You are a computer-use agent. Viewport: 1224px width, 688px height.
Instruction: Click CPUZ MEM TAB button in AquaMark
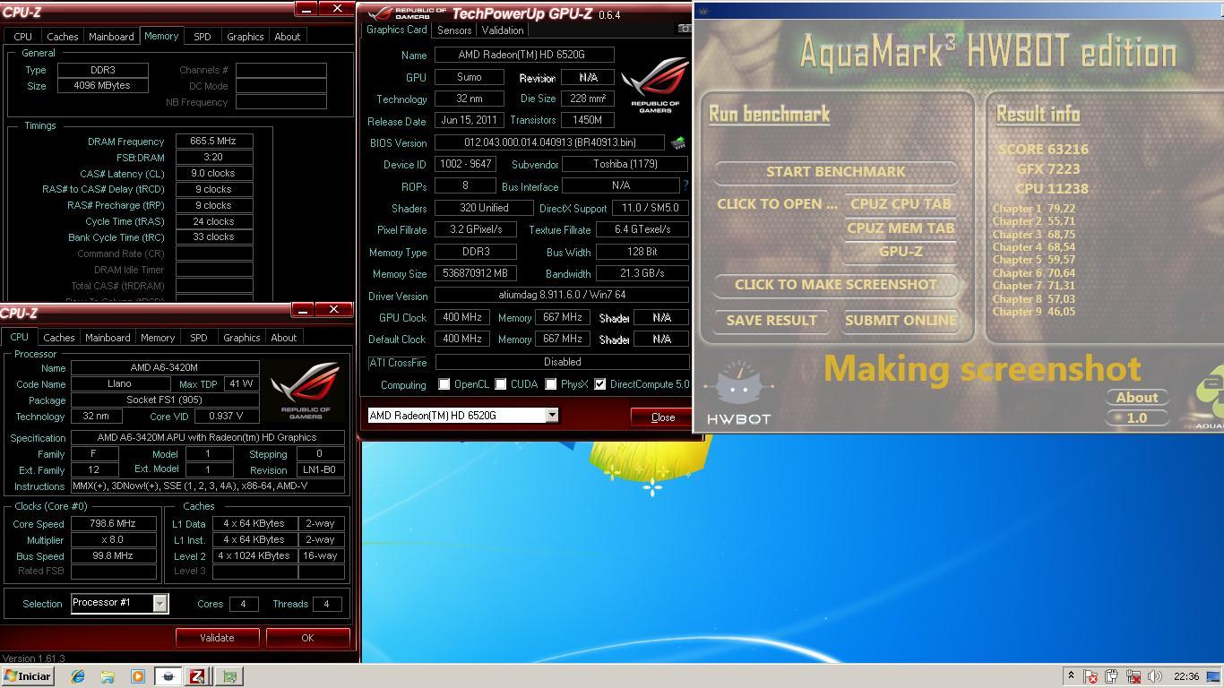(x=901, y=228)
